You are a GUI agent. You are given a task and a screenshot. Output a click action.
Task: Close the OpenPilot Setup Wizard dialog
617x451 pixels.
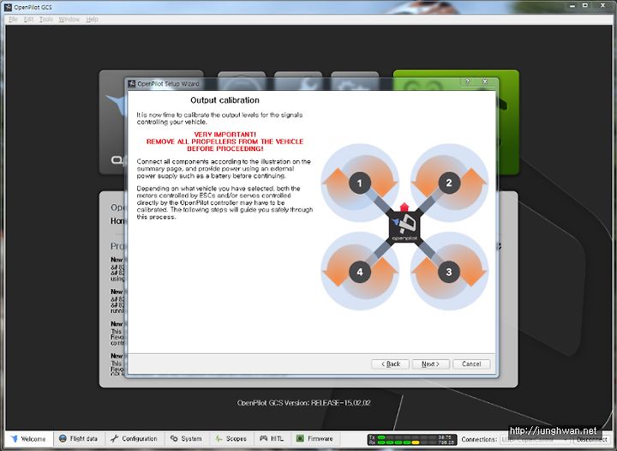coord(485,81)
